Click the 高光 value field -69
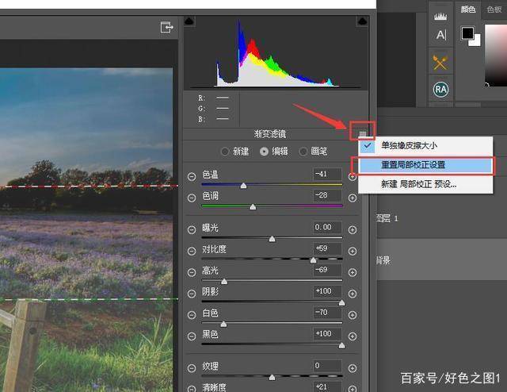 (x=327, y=270)
